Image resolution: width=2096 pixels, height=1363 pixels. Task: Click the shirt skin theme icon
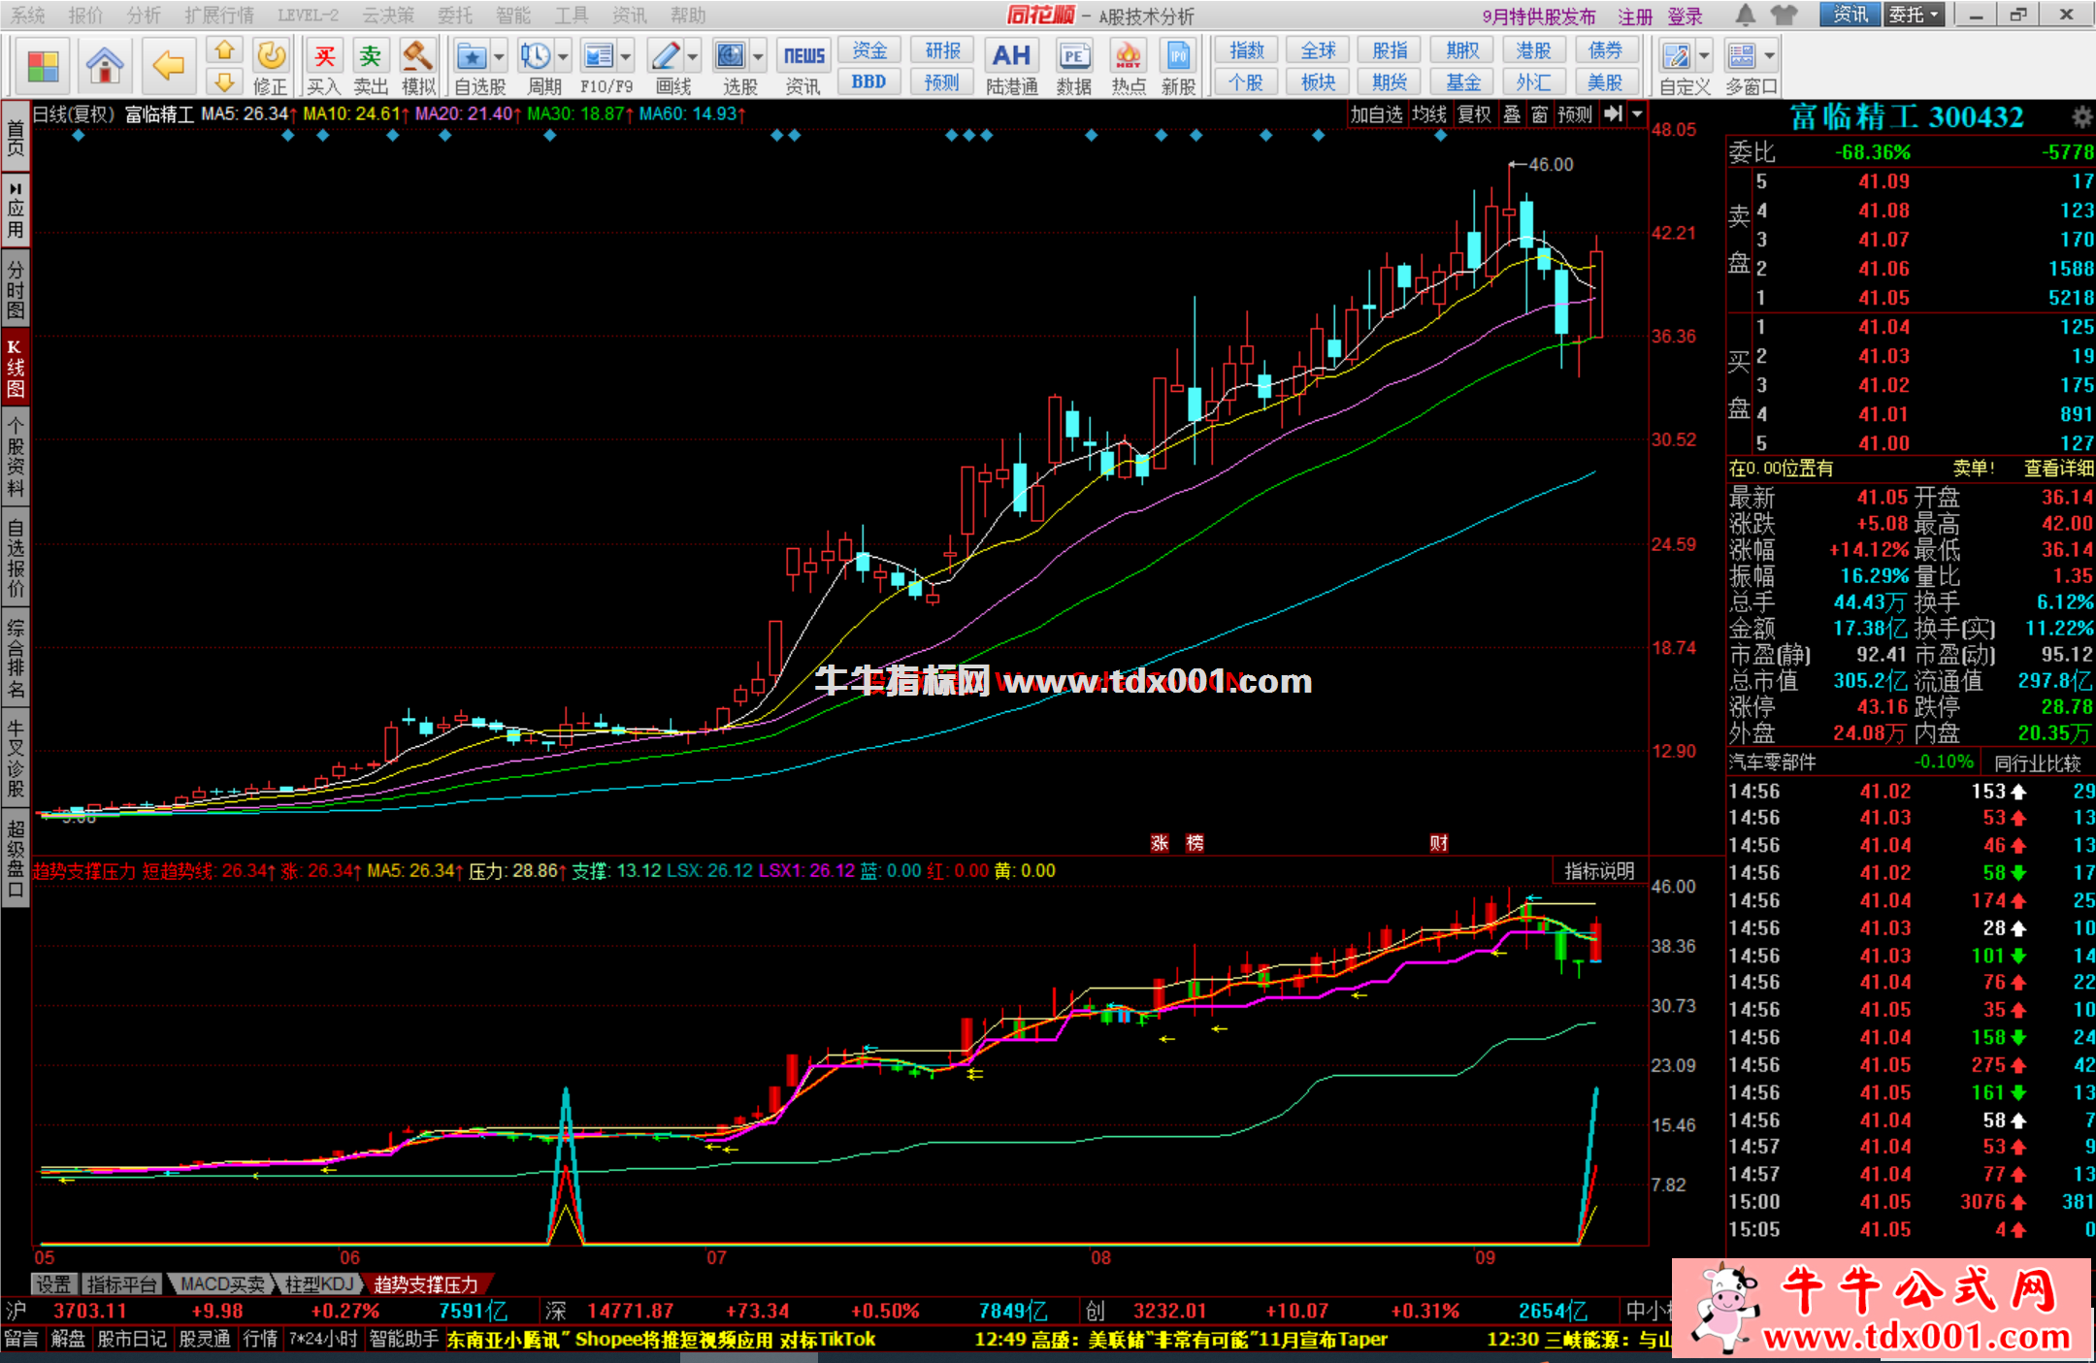(1785, 15)
